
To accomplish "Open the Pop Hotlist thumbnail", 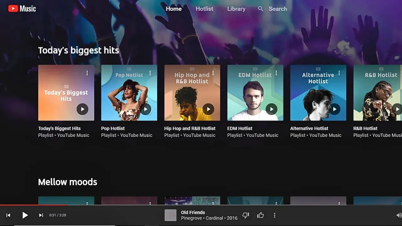I will (129, 93).
